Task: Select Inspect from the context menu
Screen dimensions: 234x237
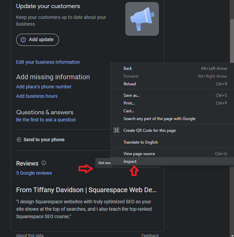Action: coord(172,161)
